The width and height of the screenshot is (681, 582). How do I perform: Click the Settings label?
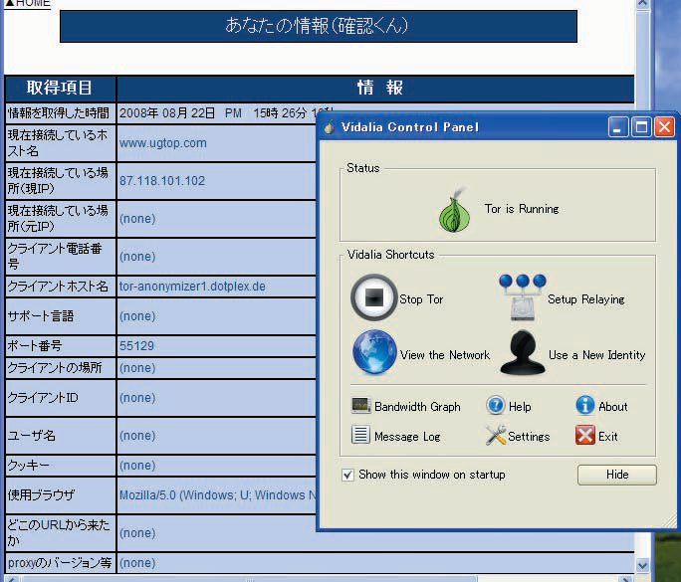[529, 437]
